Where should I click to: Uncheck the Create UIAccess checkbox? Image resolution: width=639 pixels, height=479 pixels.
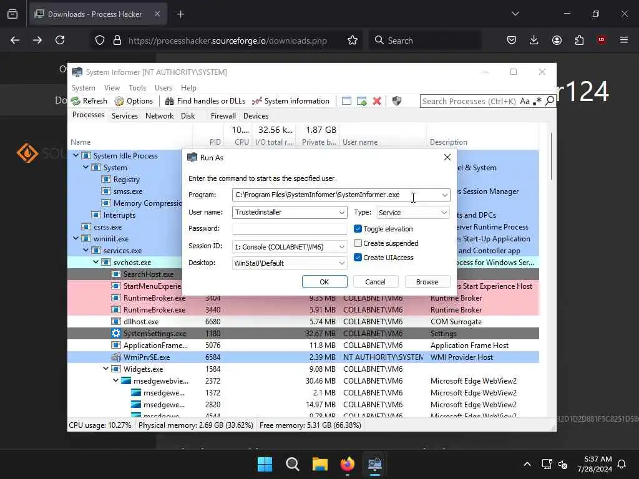(358, 258)
